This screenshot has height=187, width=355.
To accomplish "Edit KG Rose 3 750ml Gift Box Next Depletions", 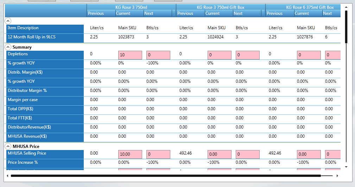I will click(248, 55).
